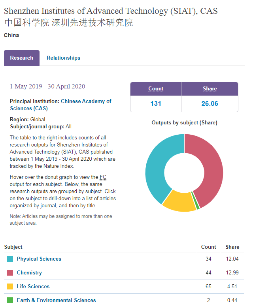
Task: Open Earth & Environmental Sciences link
Action: coord(56,300)
